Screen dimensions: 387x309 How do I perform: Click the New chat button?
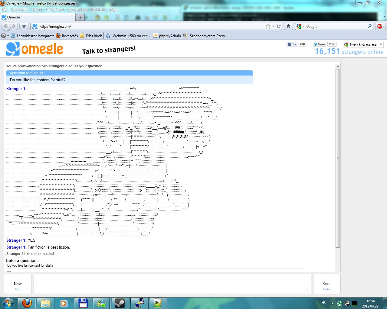click(x=18, y=284)
